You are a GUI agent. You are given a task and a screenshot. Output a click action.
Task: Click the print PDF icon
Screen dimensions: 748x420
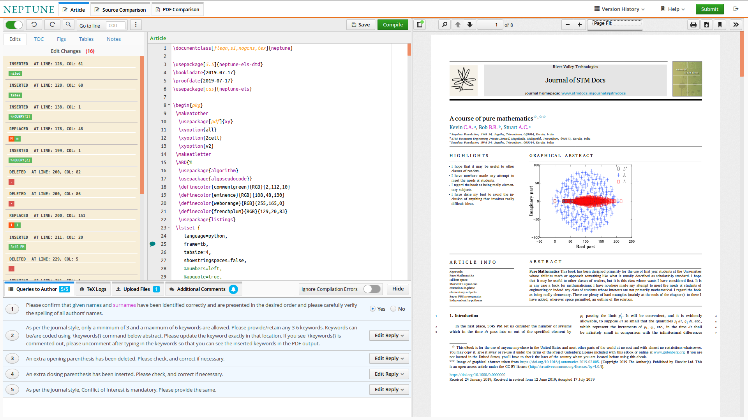[693, 24]
